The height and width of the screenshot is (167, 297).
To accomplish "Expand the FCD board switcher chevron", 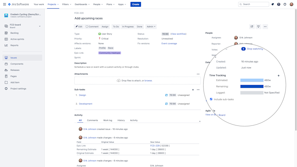I will coord(40,26).
